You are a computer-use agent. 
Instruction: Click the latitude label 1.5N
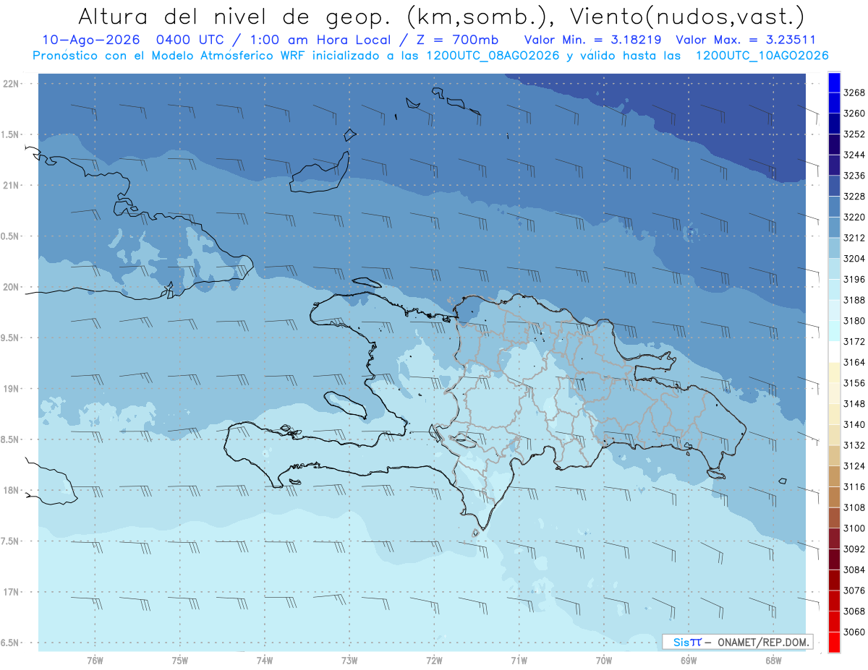9,134
